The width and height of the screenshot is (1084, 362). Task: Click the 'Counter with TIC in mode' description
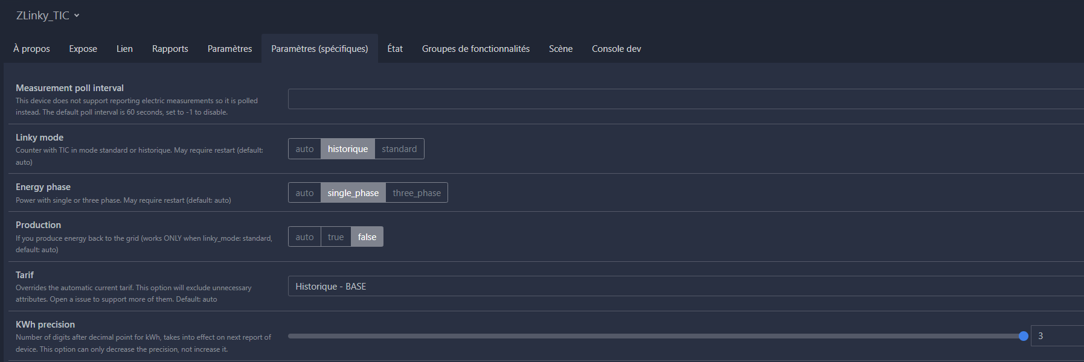point(140,156)
